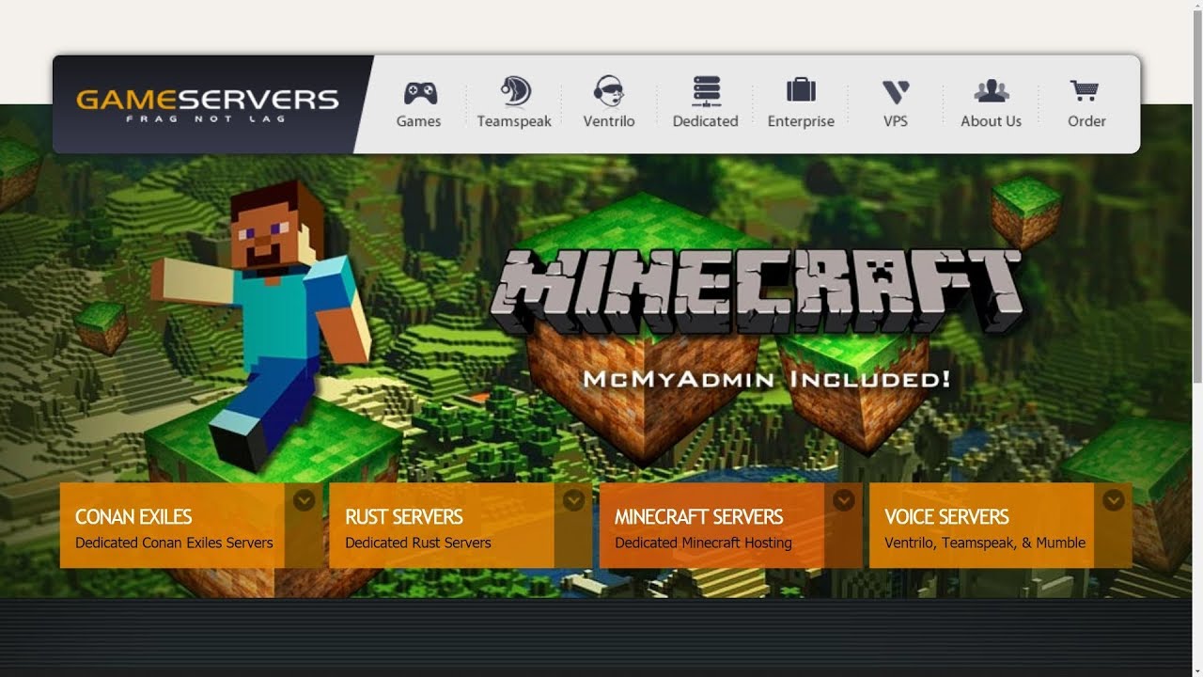Screen dimensions: 1203x677
Task: Click 'Dedicated Rust Servers' text
Action: tap(418, 543)
